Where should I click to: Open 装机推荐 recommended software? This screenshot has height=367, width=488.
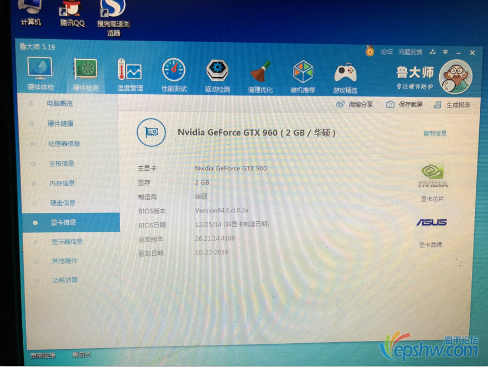click(303, 77)
